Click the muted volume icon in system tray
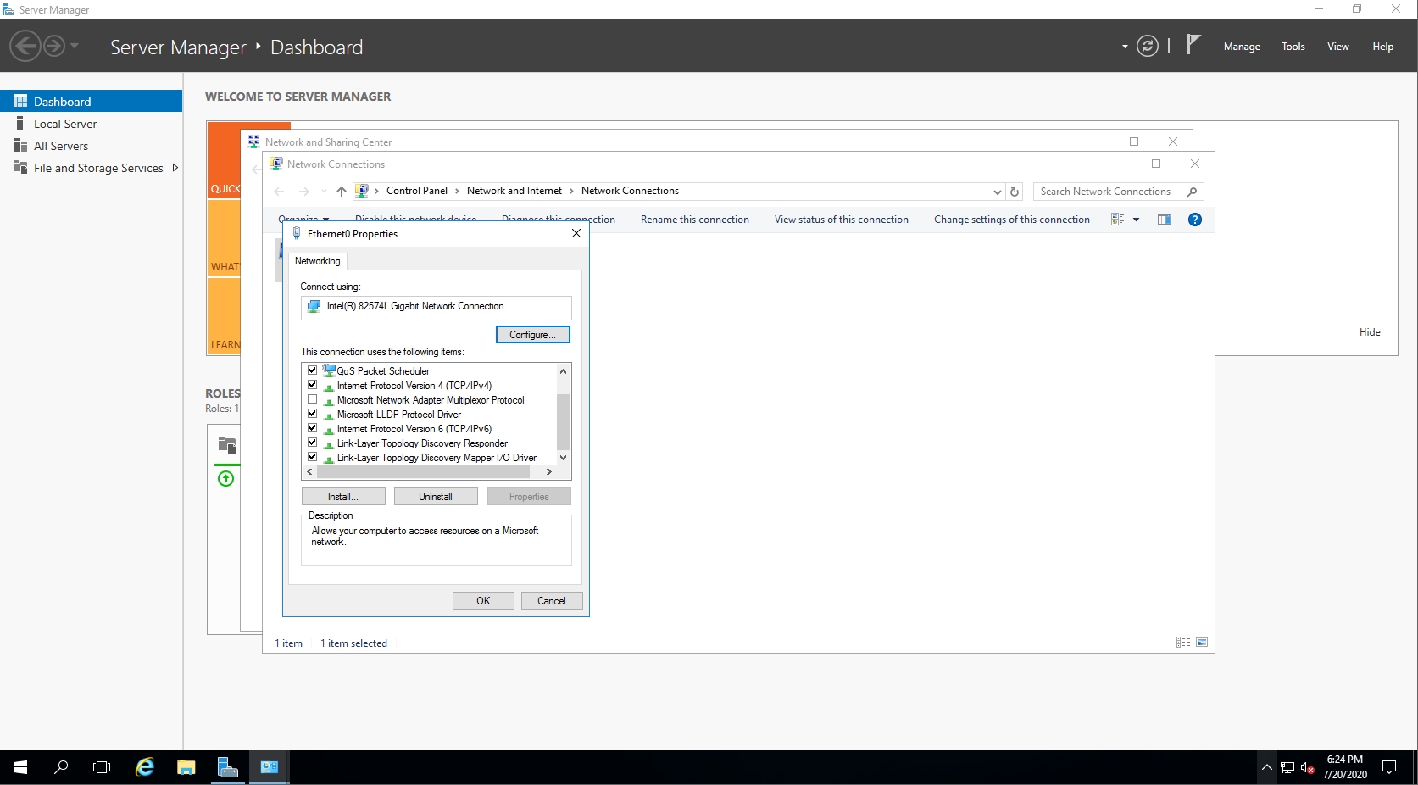Screen dimensions: 1418x785 coord(1306,767)
